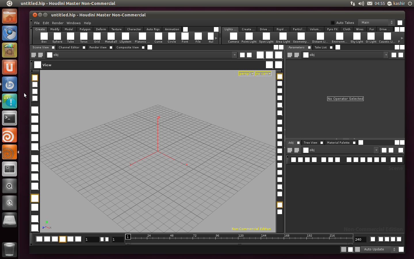Select the Metaball shelf tool

[x=111, y=38]
